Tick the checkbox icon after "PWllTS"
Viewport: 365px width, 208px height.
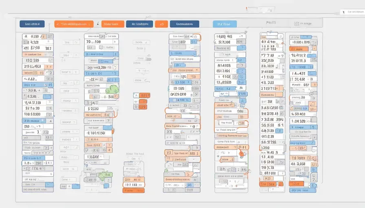[297, 24]
